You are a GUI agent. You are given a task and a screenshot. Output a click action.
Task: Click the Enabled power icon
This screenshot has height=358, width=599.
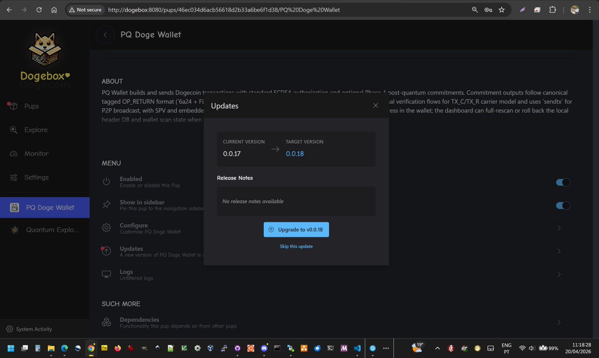(106, 182)
